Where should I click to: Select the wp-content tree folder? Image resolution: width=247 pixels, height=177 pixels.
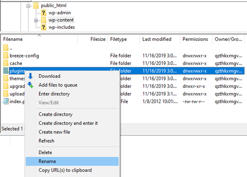pos(61,20)
